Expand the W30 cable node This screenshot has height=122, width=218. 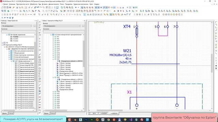point(53,91)
